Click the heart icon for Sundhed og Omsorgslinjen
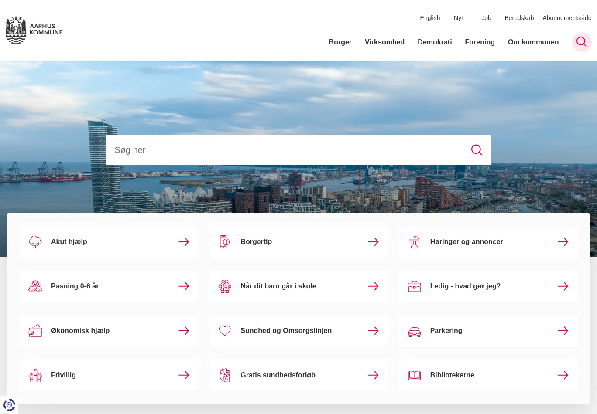The height and width of the screenshot is (414, 597). pos(225,331)
